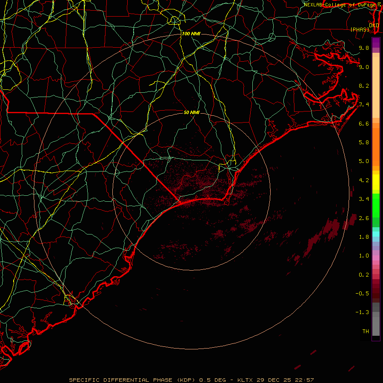Image resolution: width=383 pixels, height=383 pixels.
Task: Click the 4.2 value on the color scale
Action: pyautogui.click(x=364, y=180)
